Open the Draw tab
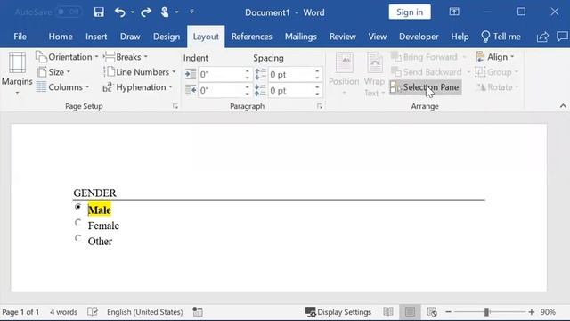Image resolution: width=570 pixels, height=321 pixels. pyautogui.click(x=130, y=37)
